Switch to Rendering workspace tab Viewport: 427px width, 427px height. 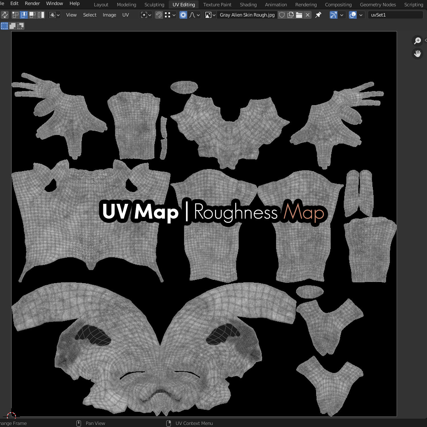306,5
